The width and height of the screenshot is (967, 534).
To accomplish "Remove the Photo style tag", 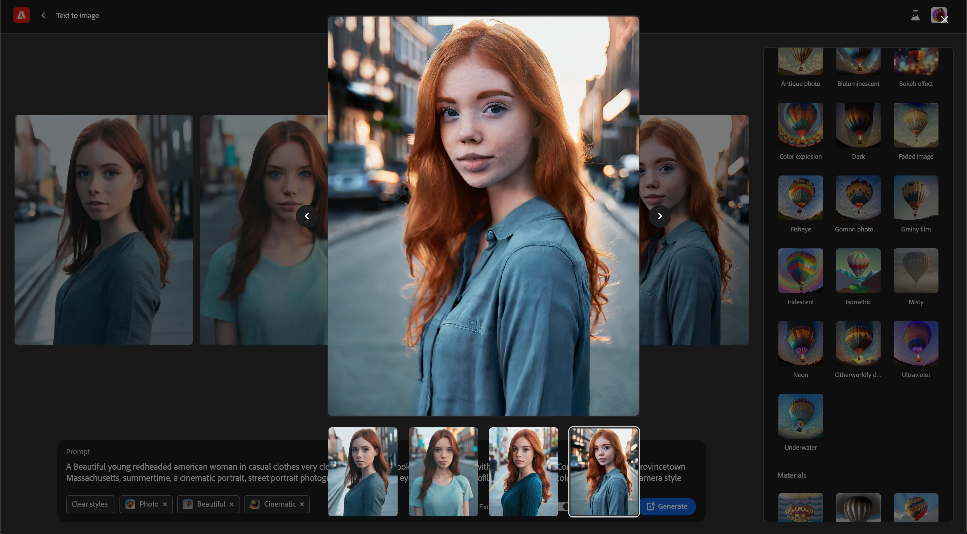I will point(165,504).
